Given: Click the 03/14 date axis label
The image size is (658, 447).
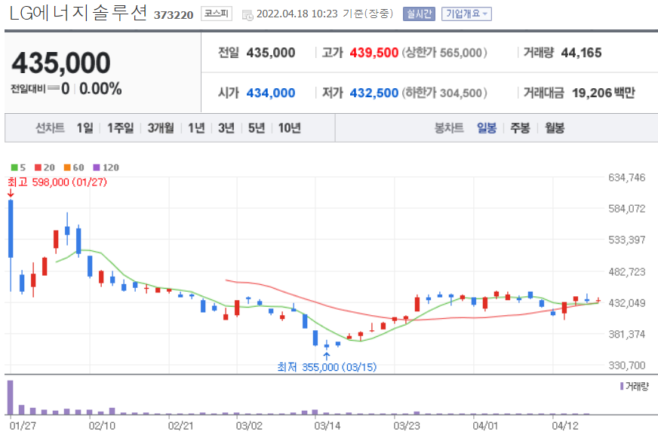Looking at the screenshot, I should (x=327, y=426).
